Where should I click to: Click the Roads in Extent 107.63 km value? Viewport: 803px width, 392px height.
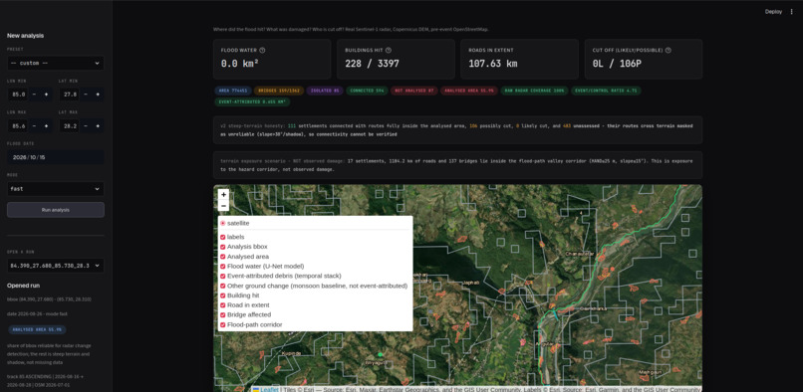(492, 64)
